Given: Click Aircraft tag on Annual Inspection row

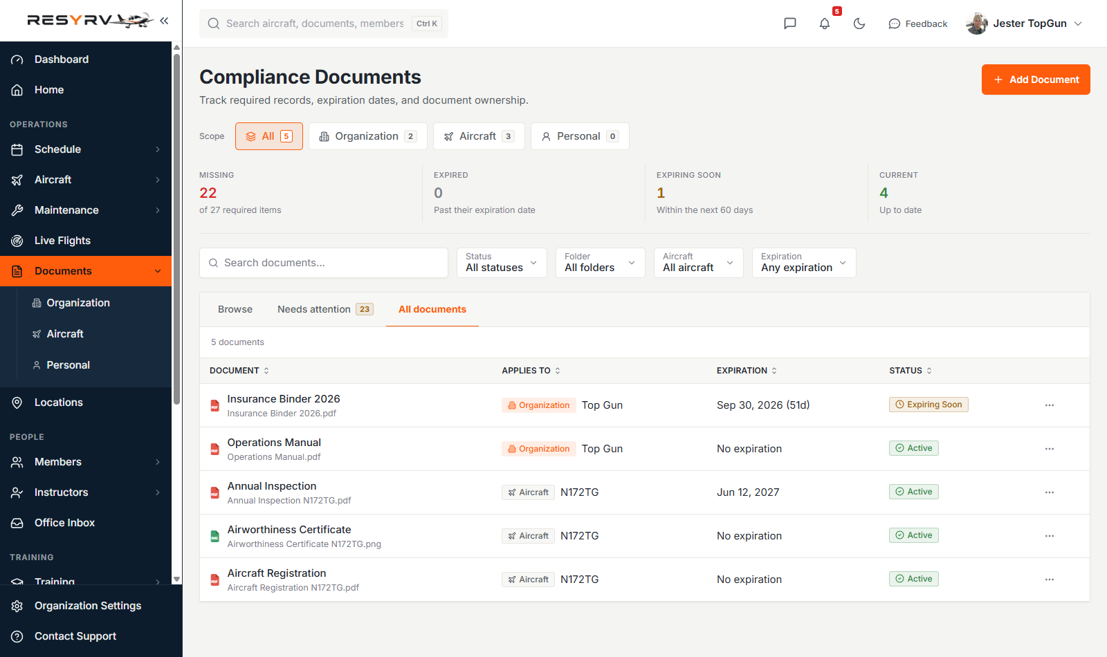Looking at the screenshot, I should (x=528, y=492).
